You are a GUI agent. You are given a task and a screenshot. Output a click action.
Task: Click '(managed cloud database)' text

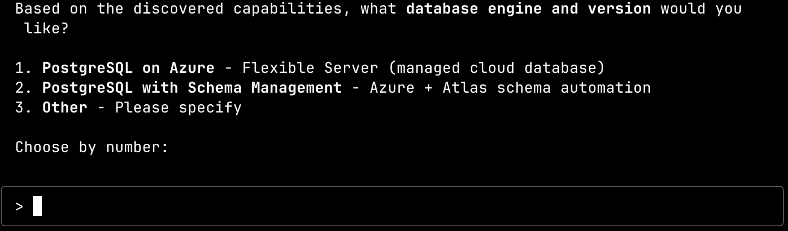tap(497, 68)
